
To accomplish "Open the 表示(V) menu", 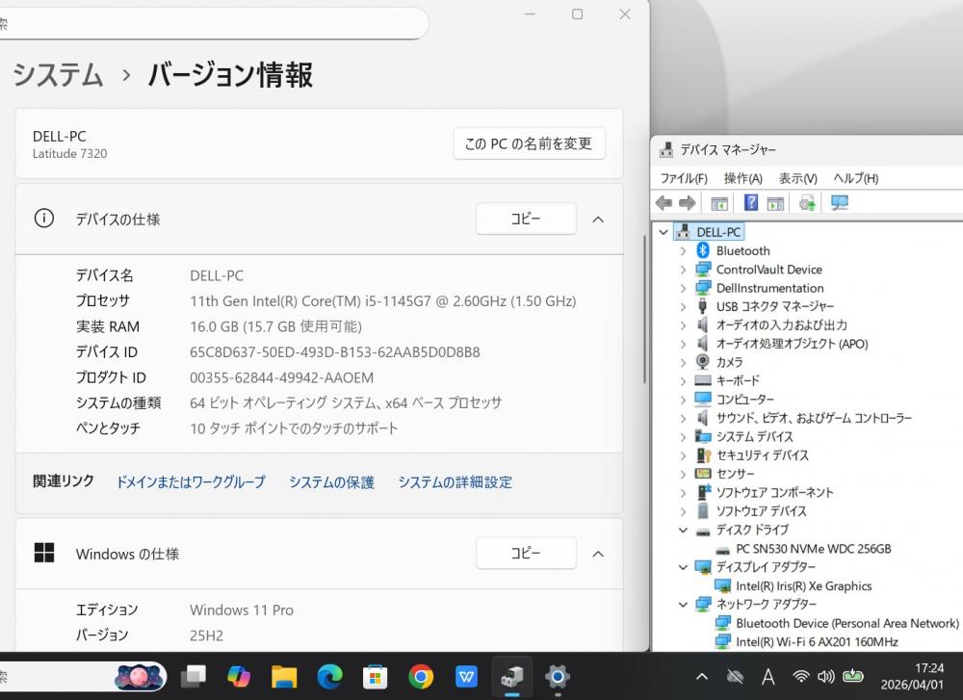I will coord(797,178).
